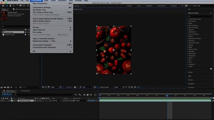Select the Zoom magnifier tool
The width and height of the screenshot is (214, 120).
coord(14,6)
